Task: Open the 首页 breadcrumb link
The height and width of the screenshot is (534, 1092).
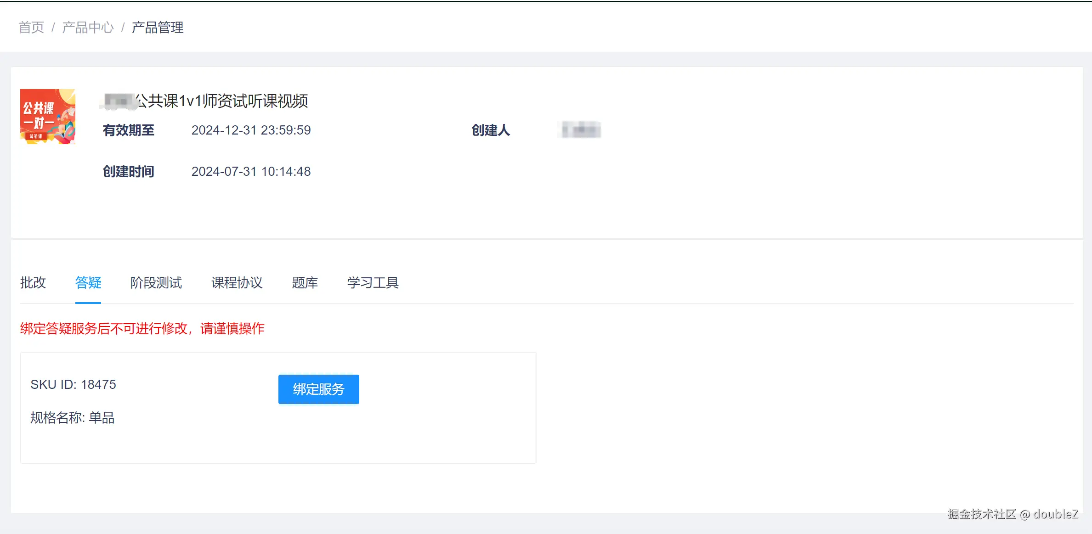Action: coord(31,28)
